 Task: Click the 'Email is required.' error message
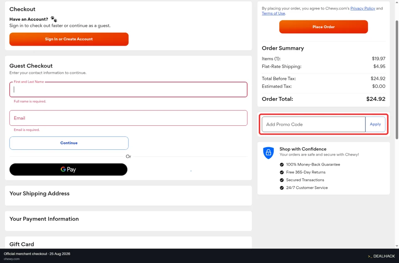[x=27, y=130]
